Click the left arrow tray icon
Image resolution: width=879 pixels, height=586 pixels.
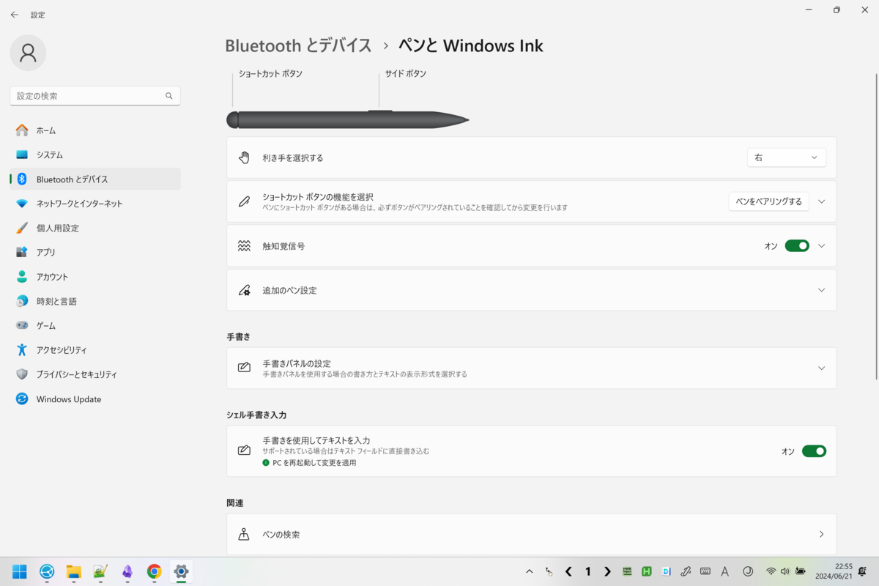568,571
